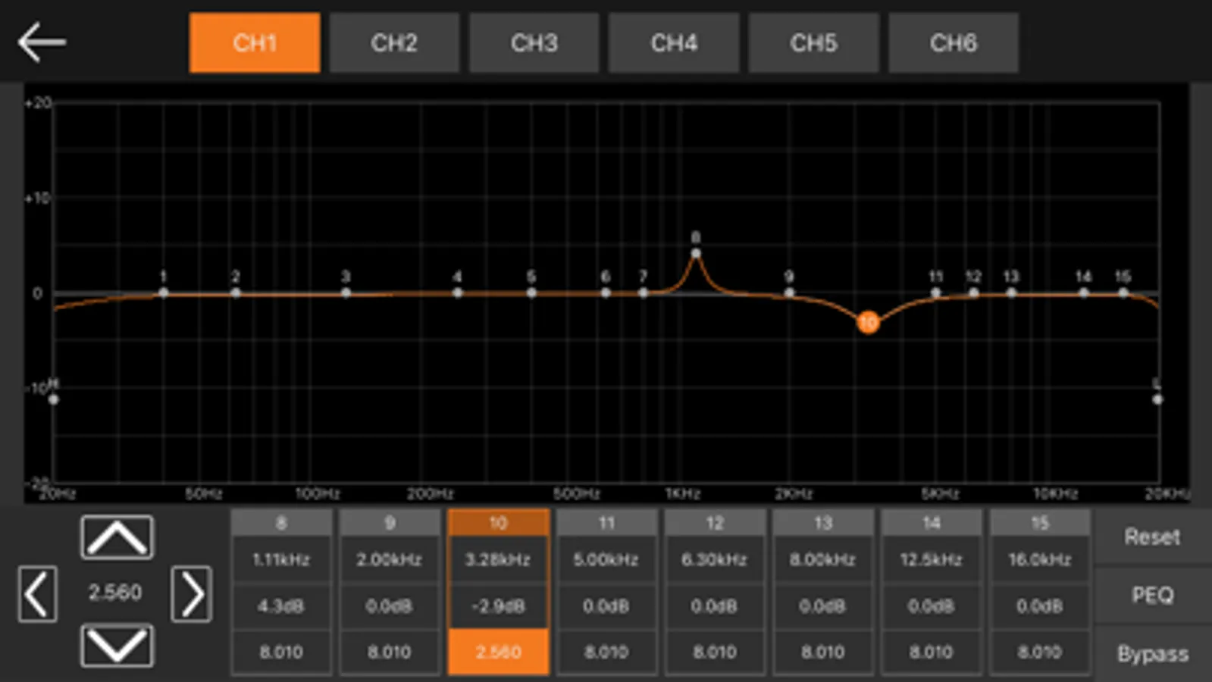Select the band 4 node on graph
Viewport: 1212px width, 682px height.
pyautogui.click(x=457, y=293)
